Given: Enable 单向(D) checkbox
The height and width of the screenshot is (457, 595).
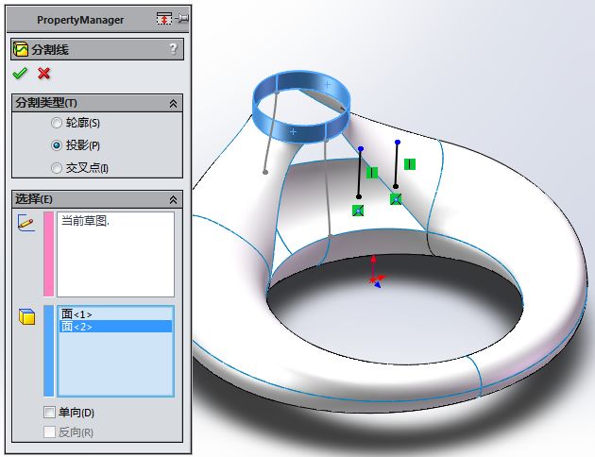Looking at the screenshot, I should 49,412.
